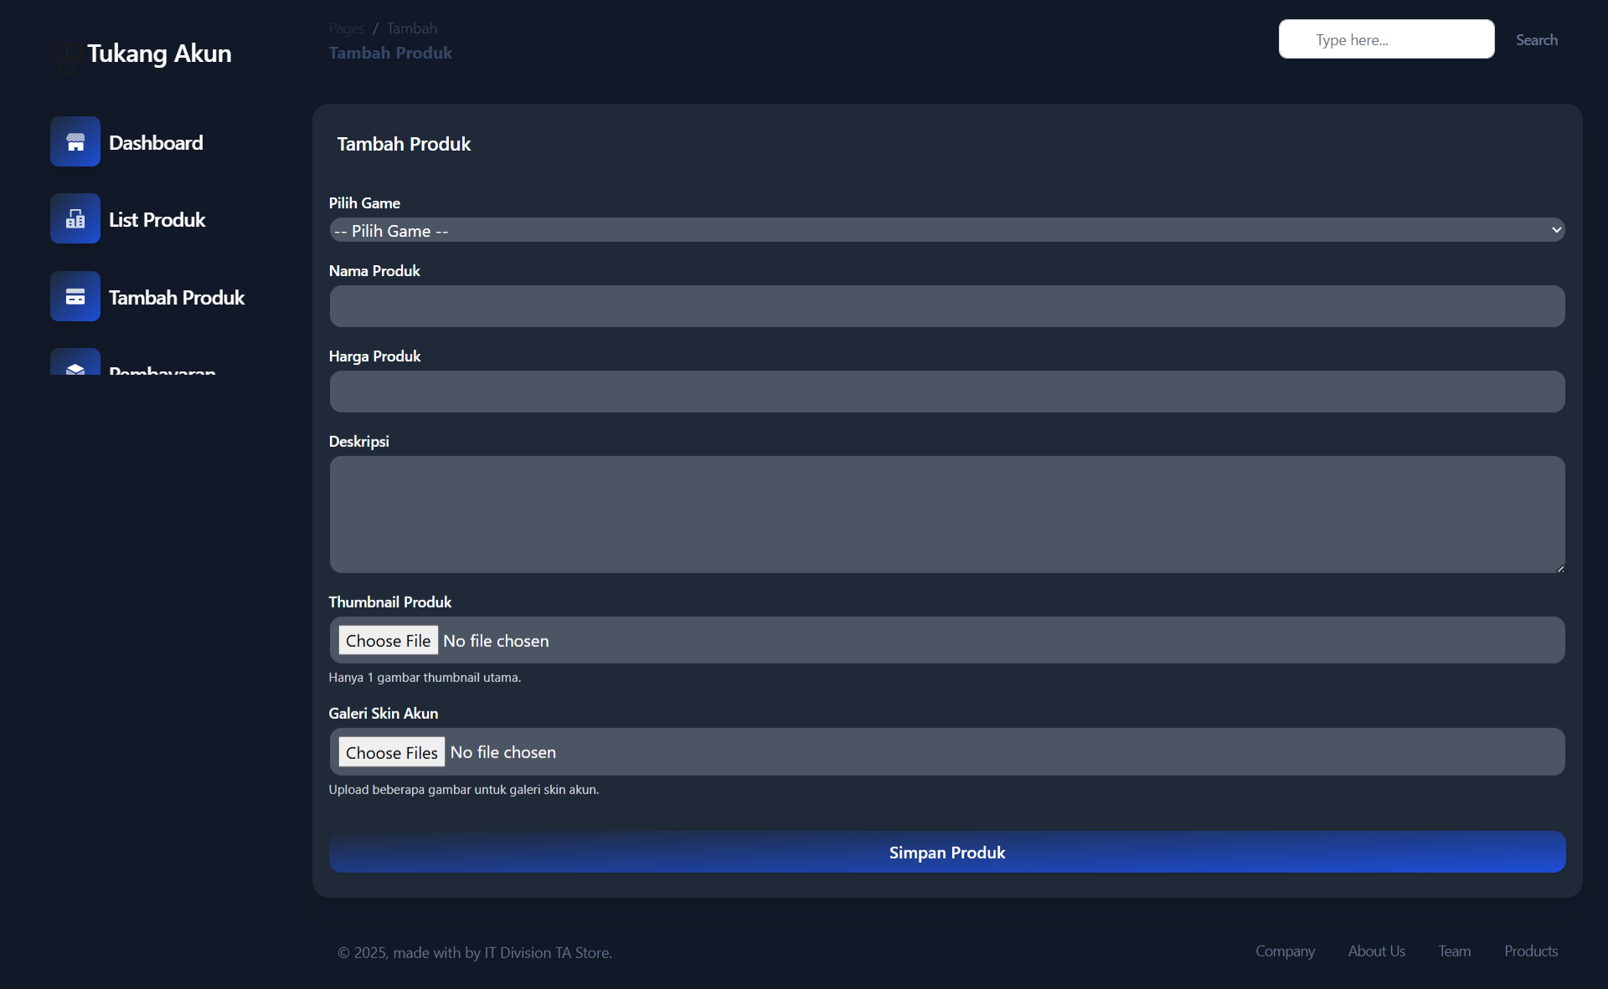Click the Tambah Produk card icon
The image size is (1608, 989).
[75, 297]
